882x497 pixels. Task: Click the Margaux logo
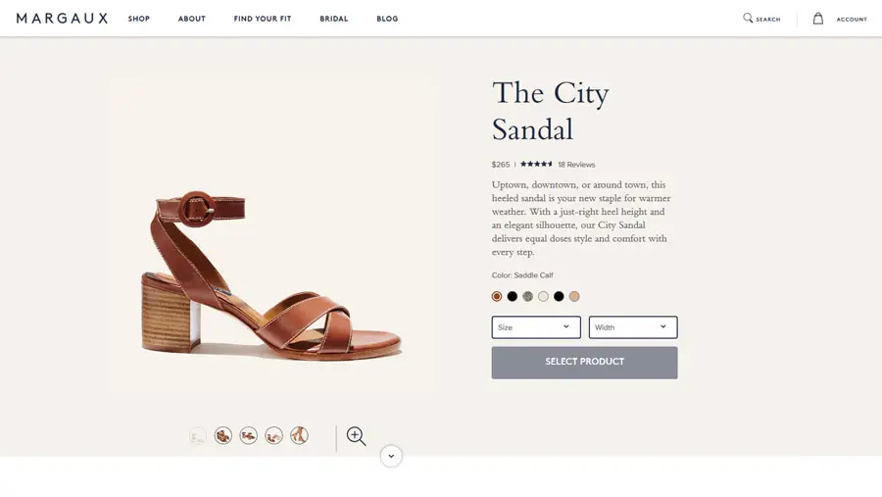(x=62, y=19)
